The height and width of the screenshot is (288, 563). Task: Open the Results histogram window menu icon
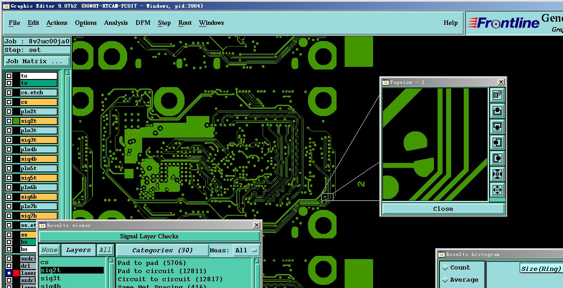tap(441, 254)
